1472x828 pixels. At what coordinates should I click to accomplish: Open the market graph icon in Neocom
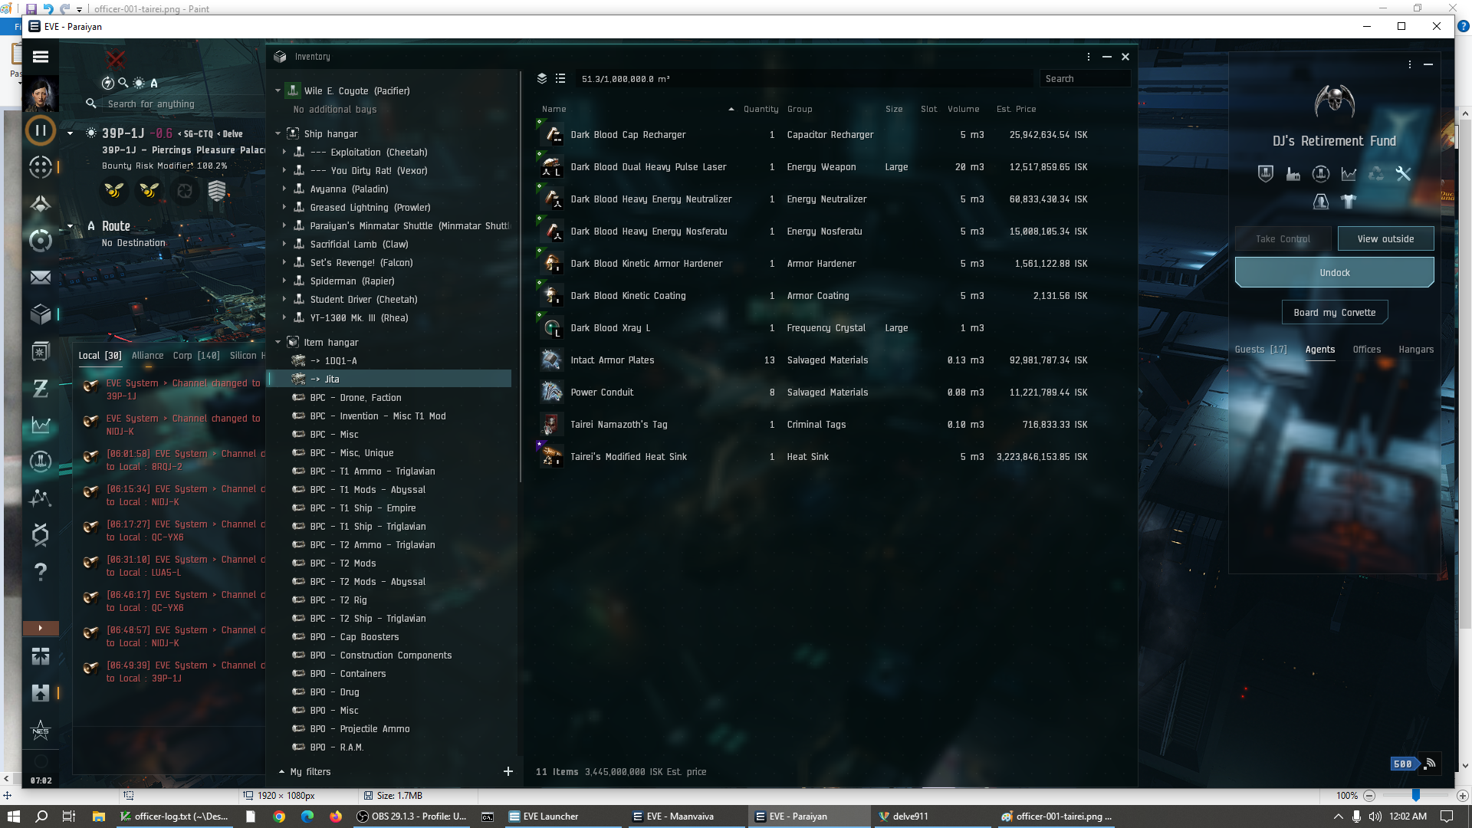41,425
